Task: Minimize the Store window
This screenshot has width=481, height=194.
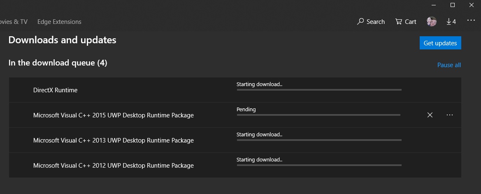Action: 433,5
